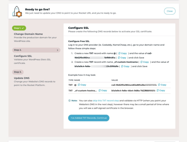Screen dimensions: 187x142
Task: Expand the Step 2 chevron arrow
Action: pyautogui.click(x=57, y=50)
